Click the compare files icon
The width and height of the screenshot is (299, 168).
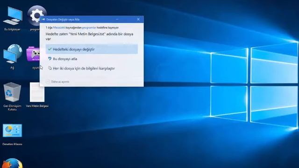(50, 68)
